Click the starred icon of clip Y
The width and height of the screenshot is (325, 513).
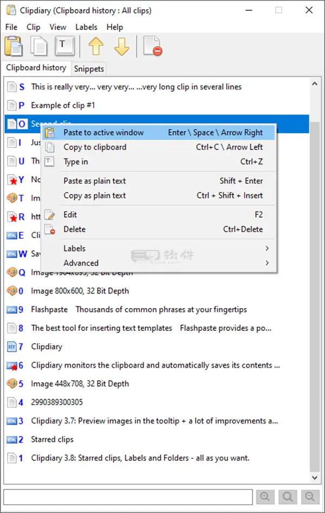(x=12, y=179)
